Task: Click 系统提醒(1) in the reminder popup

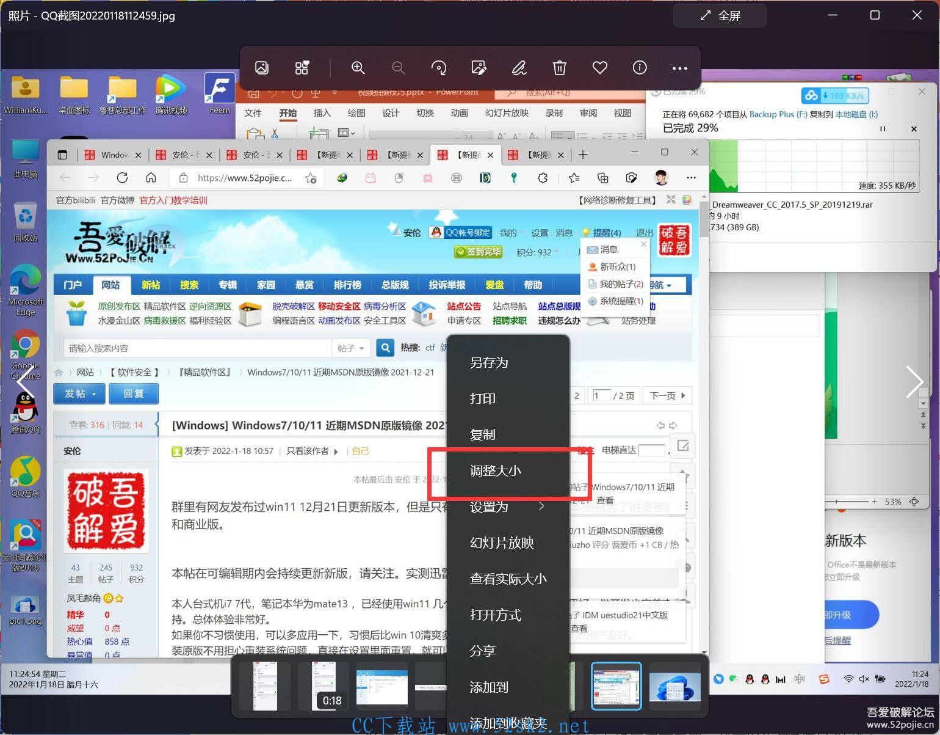Action: (x=621, y=301)
